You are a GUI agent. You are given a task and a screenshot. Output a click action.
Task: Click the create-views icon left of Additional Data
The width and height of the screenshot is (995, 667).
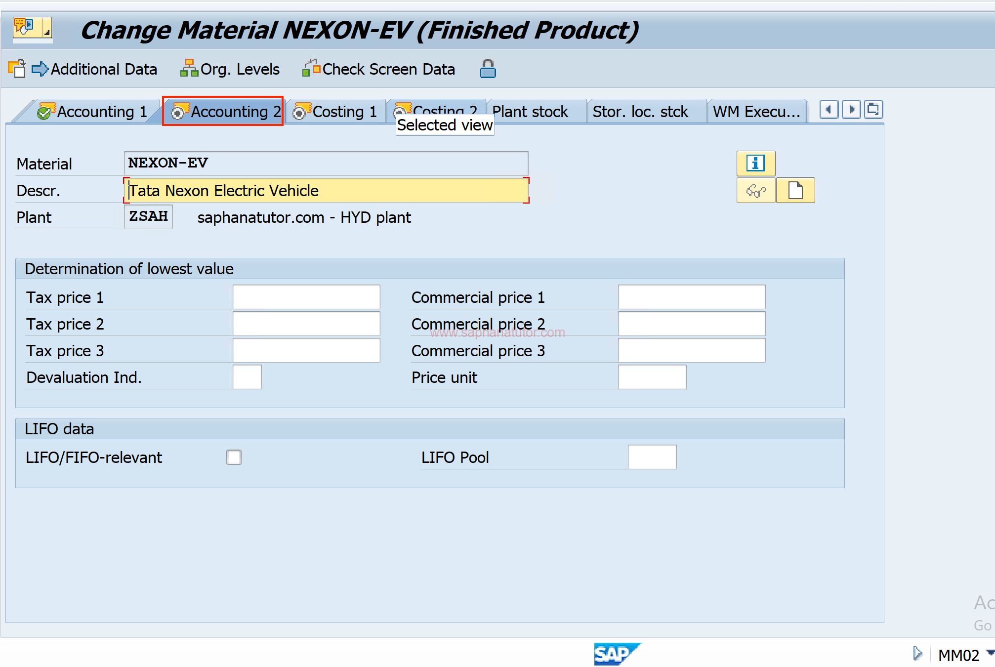(17, 68)
